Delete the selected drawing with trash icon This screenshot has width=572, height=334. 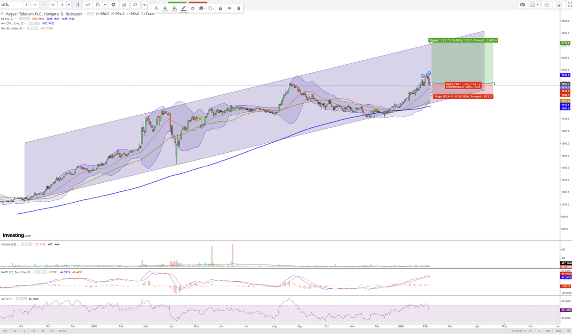[238, 8]
